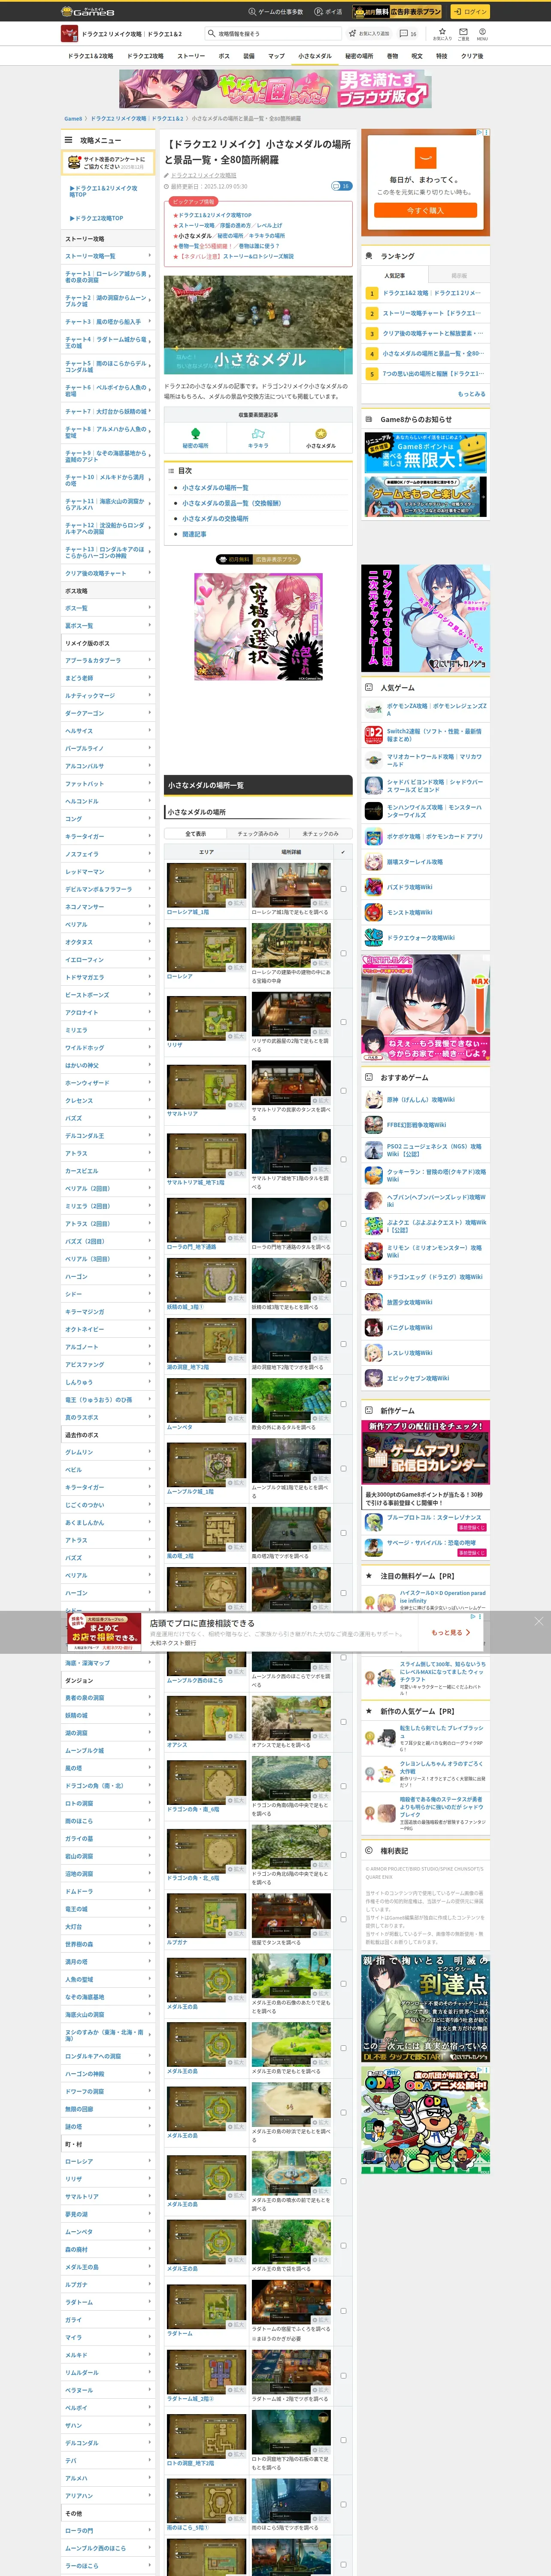Open the 秘密の場所 navigation tab
This screenshot has height=2576, width=551.
click(x=359, y=56)
